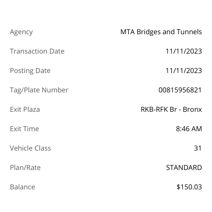The image size is (212, 212).
Task: Click the Balance label
Action: pyautogui.click(x=23, y=187)
